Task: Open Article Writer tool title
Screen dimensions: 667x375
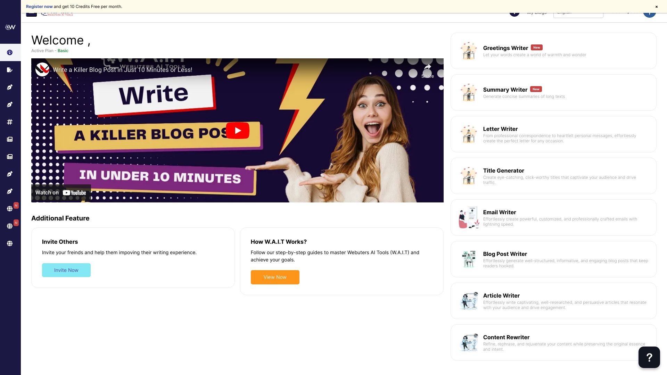Action: tap(501, 295)
